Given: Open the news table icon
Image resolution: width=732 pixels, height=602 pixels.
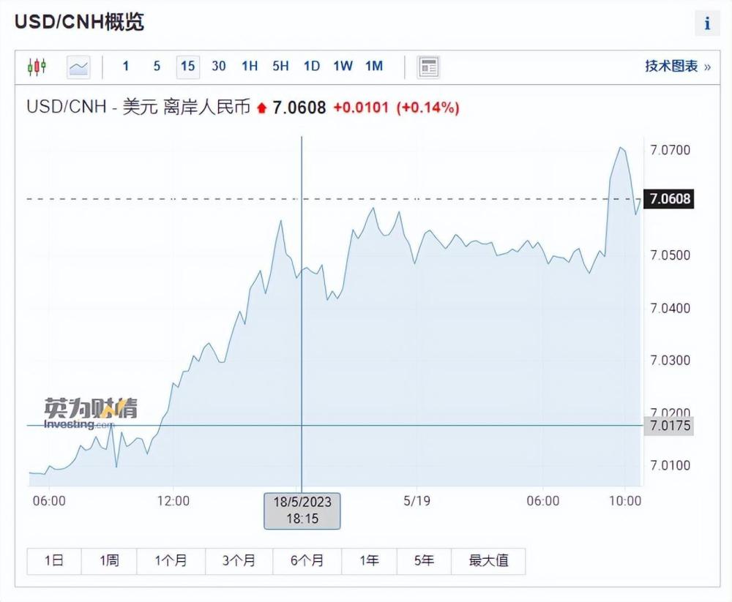Looking at the screenshot, I should [428, 67].
